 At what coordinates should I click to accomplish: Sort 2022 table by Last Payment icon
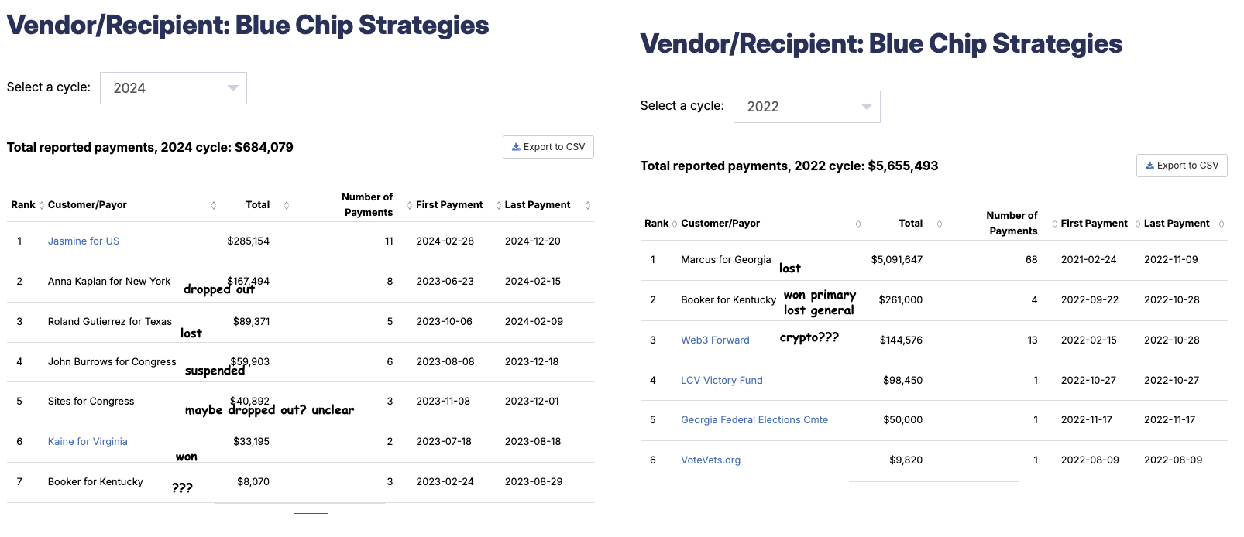click(x=1222, y=224)
